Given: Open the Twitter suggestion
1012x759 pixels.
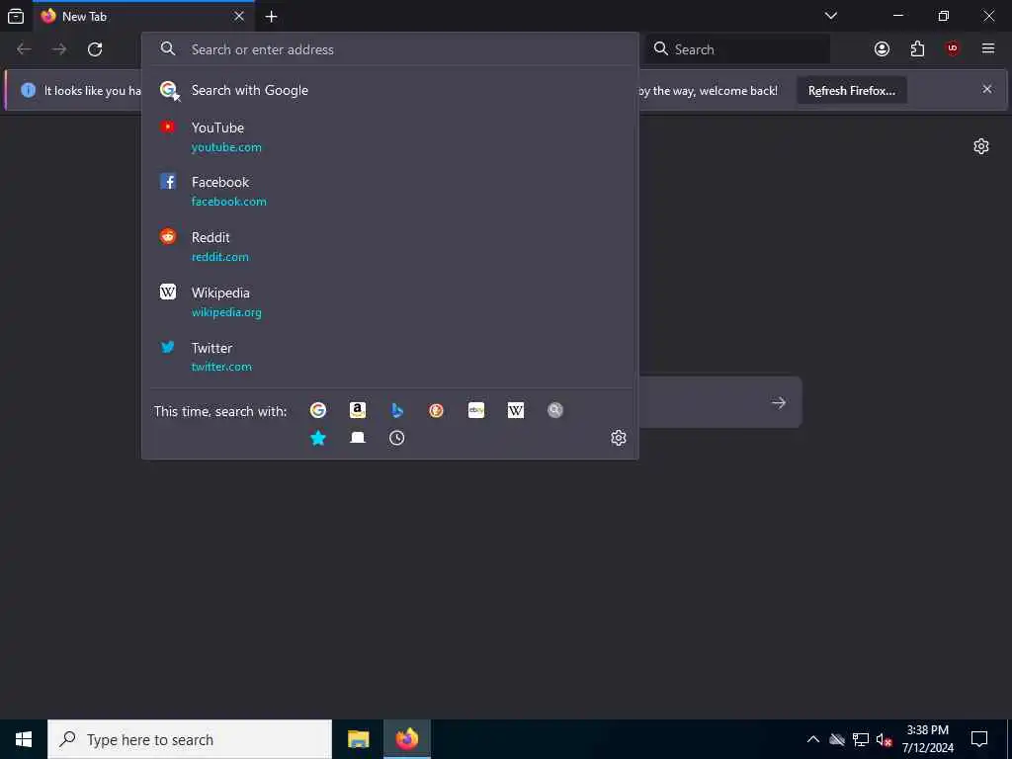Looking at the screenshot, I should [389, 357].
